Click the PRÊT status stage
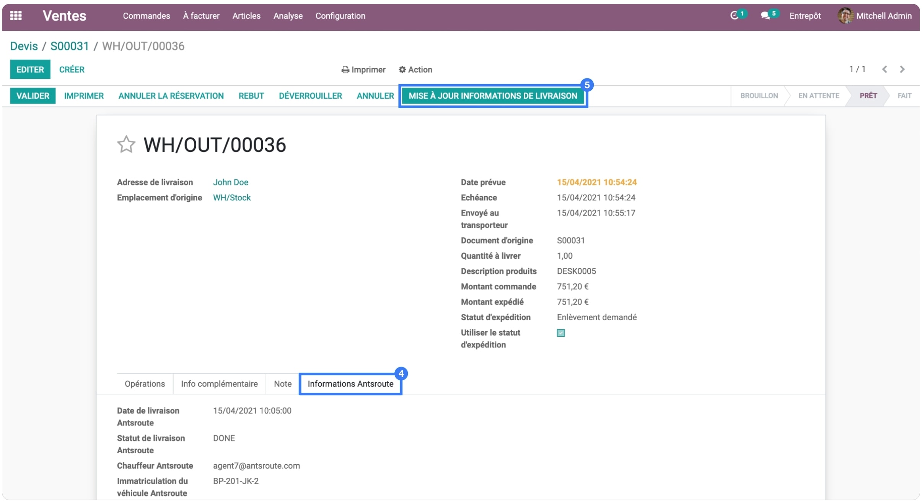 pyautogui.click(x=868, y=96)
